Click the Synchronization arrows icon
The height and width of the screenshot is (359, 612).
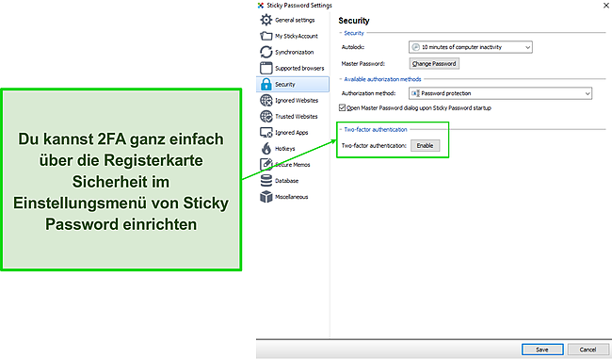(266, 52)
